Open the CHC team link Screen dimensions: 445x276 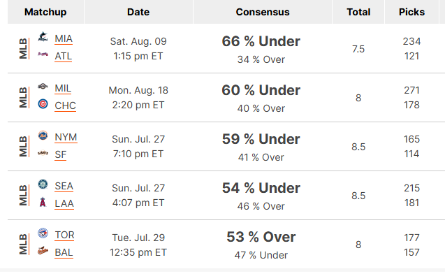(x=65, y=106)
